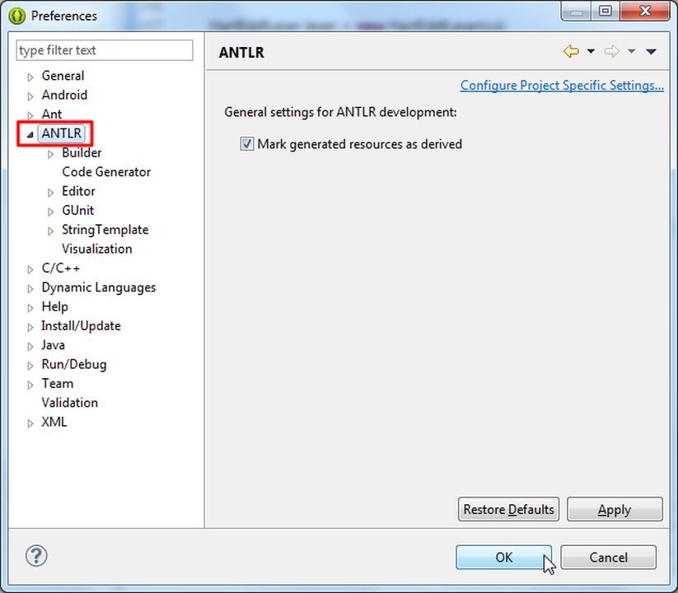Click the forward navigation arrow icon
Viewport: 678px width, 593px height.
coord(611,51)
